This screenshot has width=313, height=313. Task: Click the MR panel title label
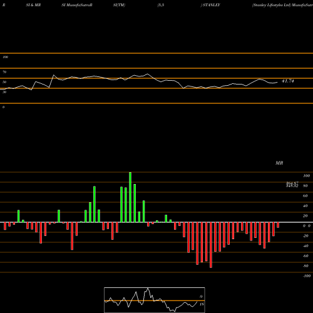point(279,163)
